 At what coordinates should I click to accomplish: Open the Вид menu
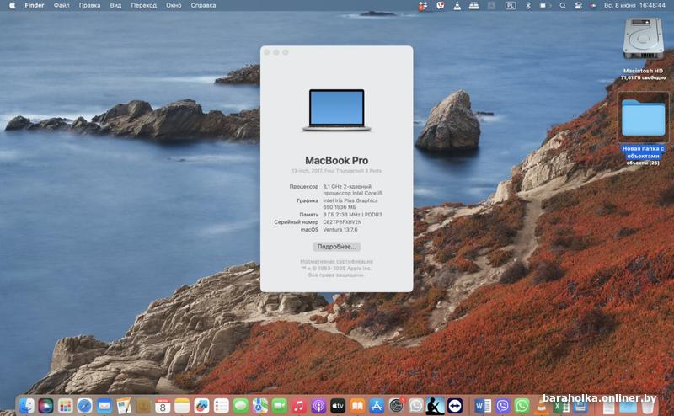[115, 5]
